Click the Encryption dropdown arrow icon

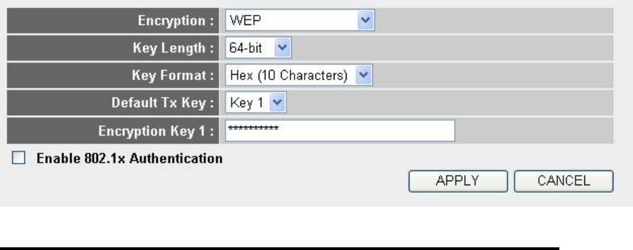[x=365, y=20]
